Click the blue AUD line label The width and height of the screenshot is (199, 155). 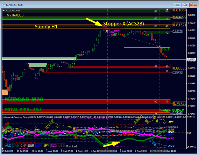[x=171, y=146]
